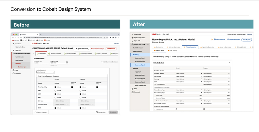Click the warning triangle beside Recon Settings
Viewport: 259px width, 132px height.
coord(212,39)
